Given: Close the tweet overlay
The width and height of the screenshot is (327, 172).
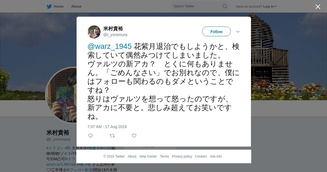Looking at the screenshot, I should click(318, 7).
